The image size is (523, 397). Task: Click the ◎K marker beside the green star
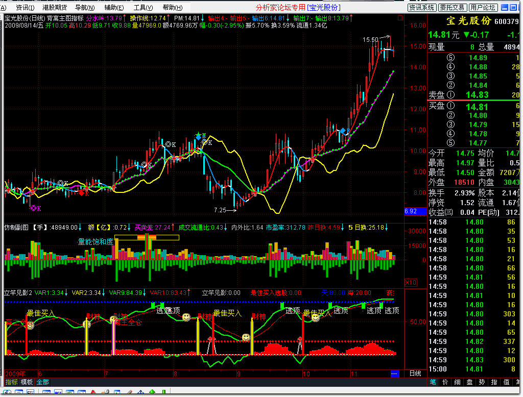click(x=207, y=143)
